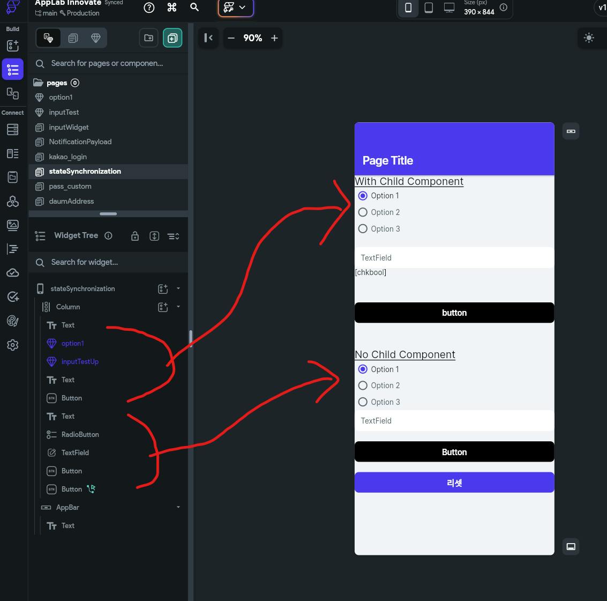Open the Firestore database icon in left rail
The width and height of the screenshot is (607, 601).
click(x=13, y=129)
